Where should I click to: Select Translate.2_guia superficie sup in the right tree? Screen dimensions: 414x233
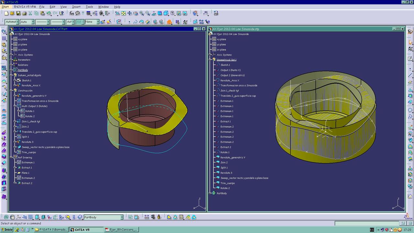(x=238, y=96)
